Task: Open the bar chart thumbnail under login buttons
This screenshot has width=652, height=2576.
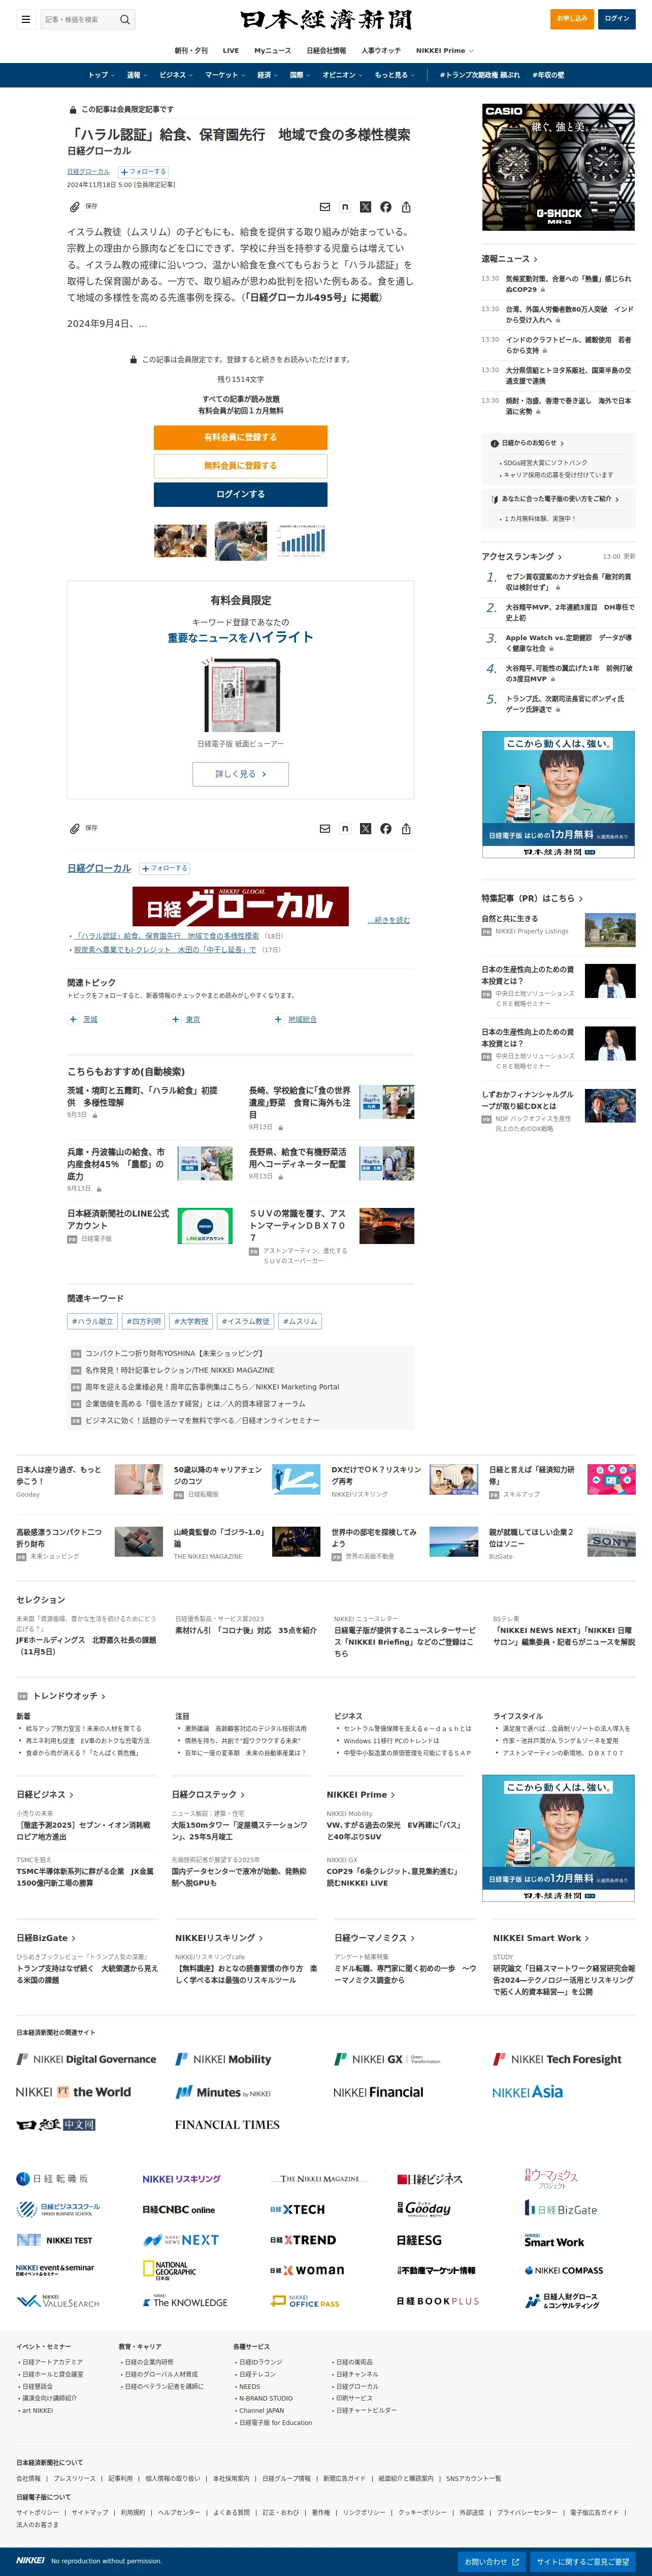Action: [302, 540]
